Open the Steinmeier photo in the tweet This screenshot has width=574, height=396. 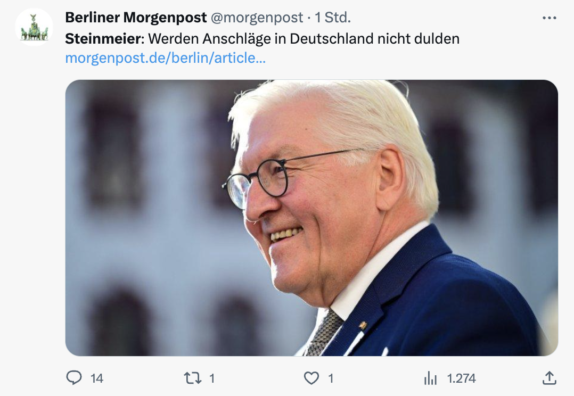(311, 218)
